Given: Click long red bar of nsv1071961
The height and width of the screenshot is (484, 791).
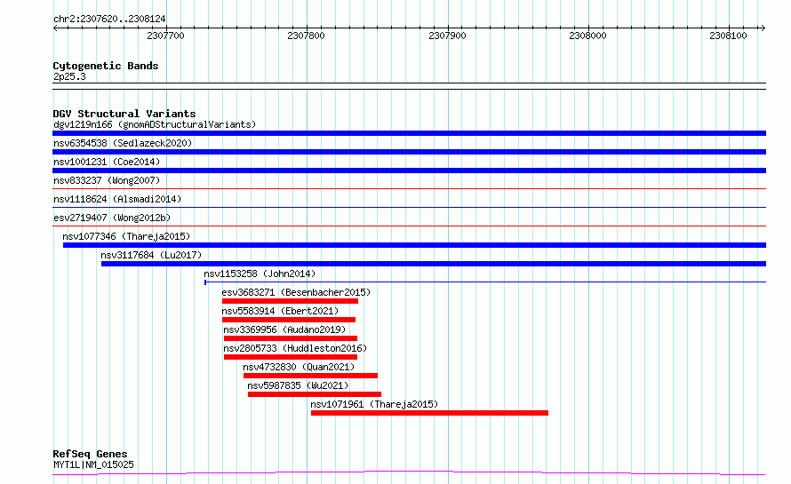Looking at the screenshot, I should 430,413.
